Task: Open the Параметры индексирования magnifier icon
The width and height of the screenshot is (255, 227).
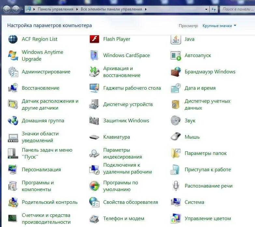Action: tap(94, 153)
